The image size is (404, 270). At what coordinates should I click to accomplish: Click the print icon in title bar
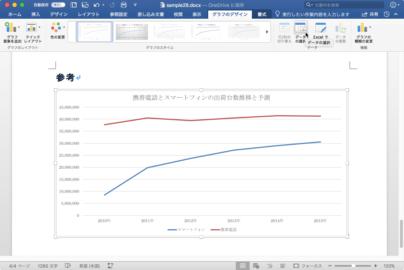tap(124, 5)
